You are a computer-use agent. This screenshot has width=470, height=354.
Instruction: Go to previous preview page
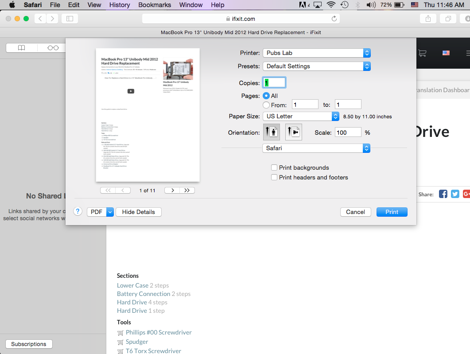123,191
